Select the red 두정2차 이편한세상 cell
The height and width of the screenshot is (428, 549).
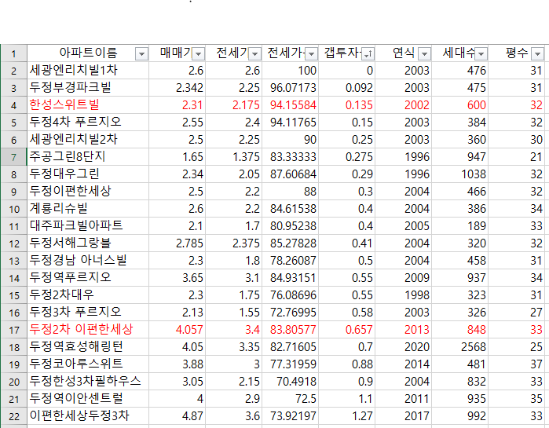(88, 330)
